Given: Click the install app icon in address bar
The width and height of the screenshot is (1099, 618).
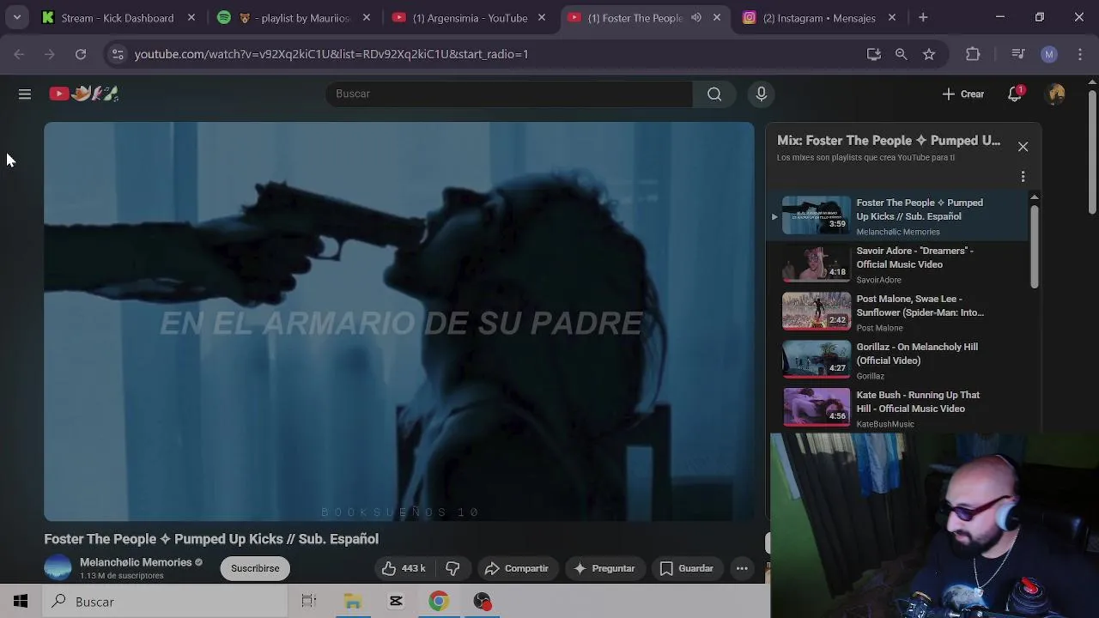Looking at the screenshot, I should (874, 54).
